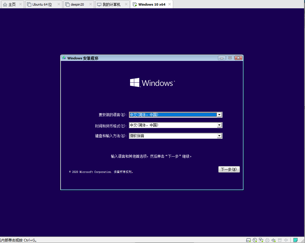Click the 下一步(N) button
Image resolution: width=305 pixels, height=243 pixels.
[x=229, y=169]
